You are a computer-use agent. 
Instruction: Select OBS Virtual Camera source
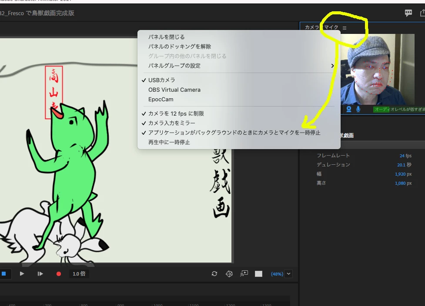point(239,90)
